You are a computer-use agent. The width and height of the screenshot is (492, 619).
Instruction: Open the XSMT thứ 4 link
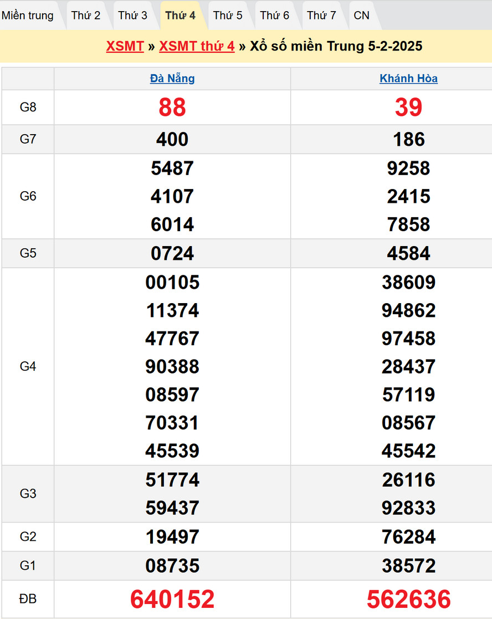(x=197, y=46)
